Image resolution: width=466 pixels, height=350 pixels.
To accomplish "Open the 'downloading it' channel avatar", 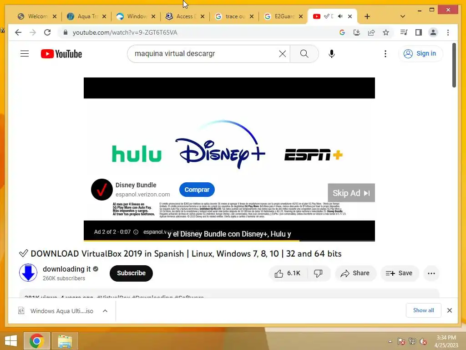I will 28,273.
